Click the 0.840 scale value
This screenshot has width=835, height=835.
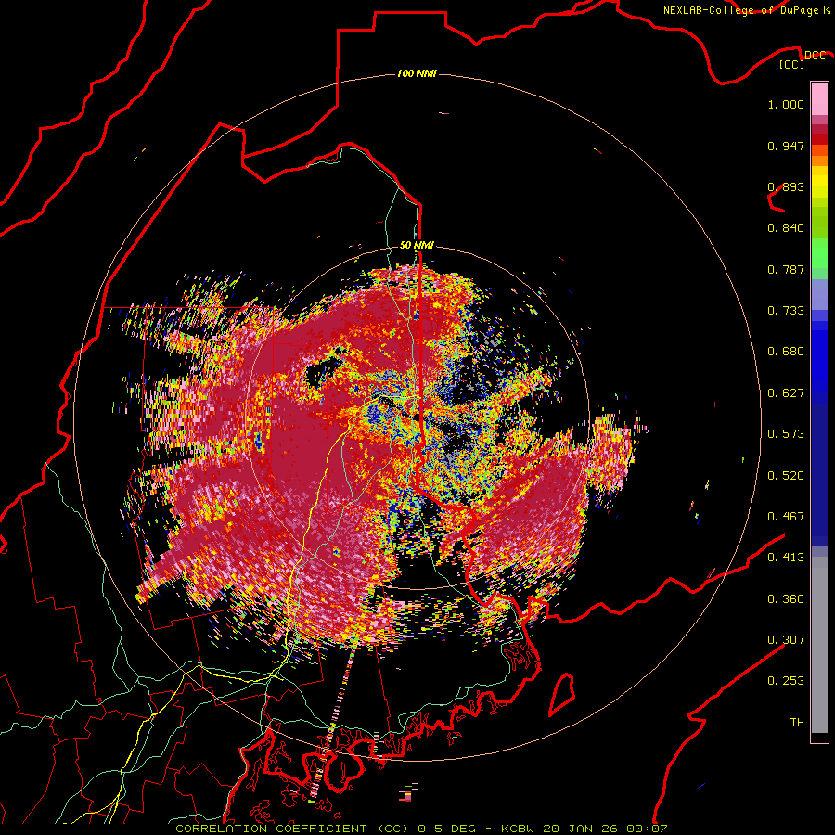pyautogui.click(x=786, y=228)
